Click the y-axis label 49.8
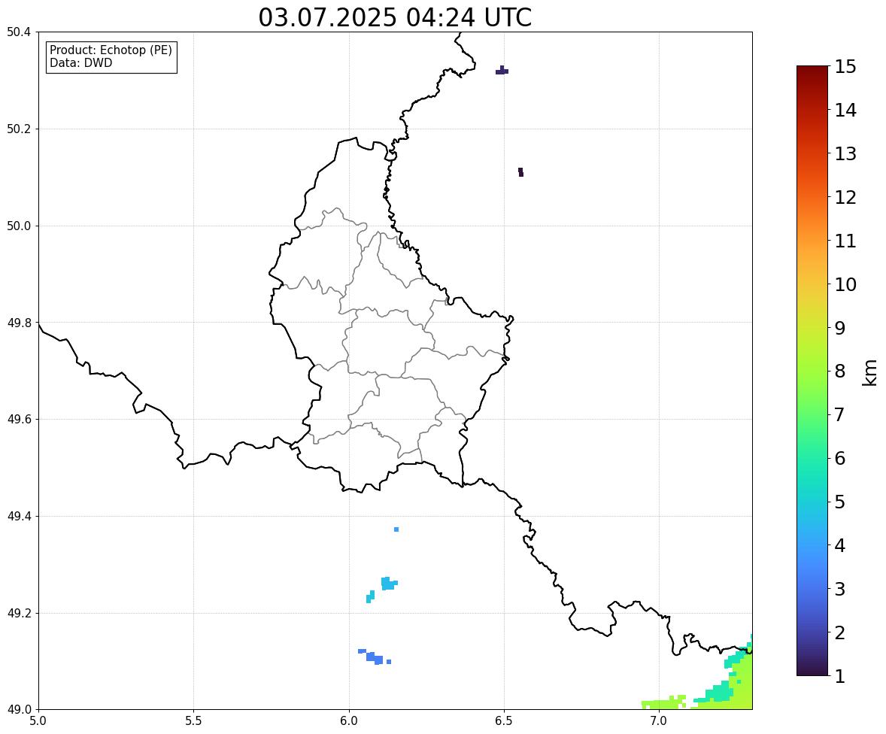This screenshot has height=734, width=886. coord(19,323)
